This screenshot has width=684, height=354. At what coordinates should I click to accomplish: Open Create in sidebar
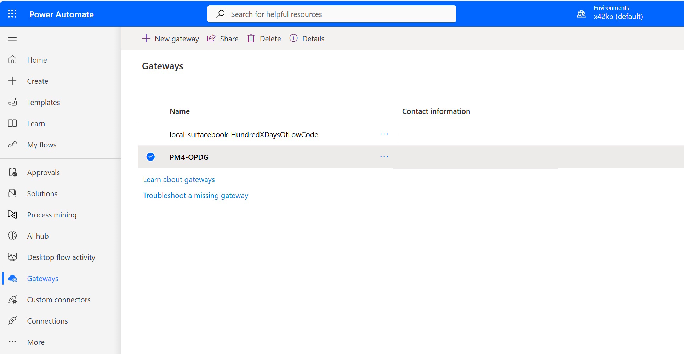click(x=38, y=81)
